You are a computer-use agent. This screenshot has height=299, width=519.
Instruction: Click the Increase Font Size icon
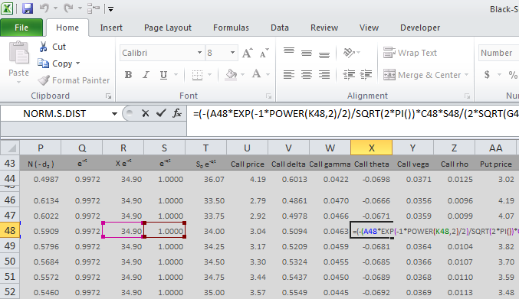coord(248,53)
